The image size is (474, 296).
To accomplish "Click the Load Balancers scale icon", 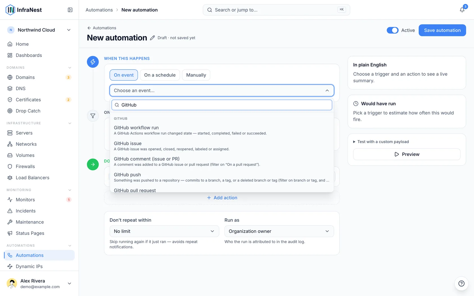I will (10, 178).
